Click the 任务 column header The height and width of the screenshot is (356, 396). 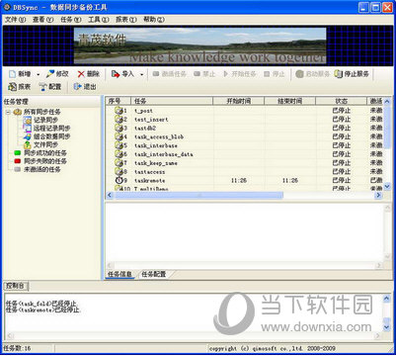pos(172,101)
